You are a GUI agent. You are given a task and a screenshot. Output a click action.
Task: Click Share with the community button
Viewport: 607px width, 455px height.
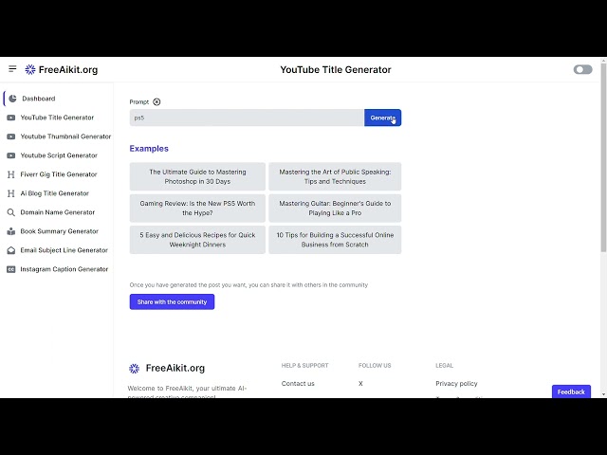coord(172,301)
